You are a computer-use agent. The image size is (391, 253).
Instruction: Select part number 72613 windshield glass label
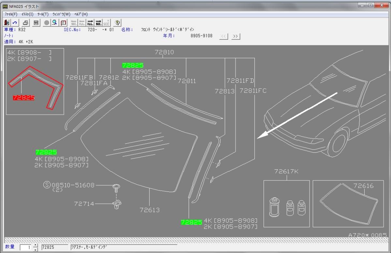[150, 210]
